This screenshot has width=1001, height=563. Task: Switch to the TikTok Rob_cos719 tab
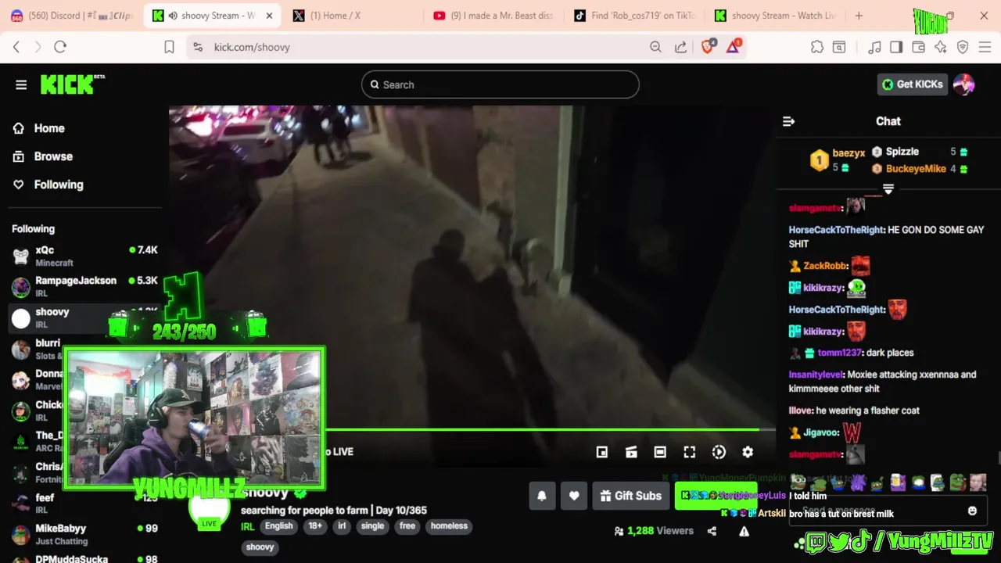point(635,16)
